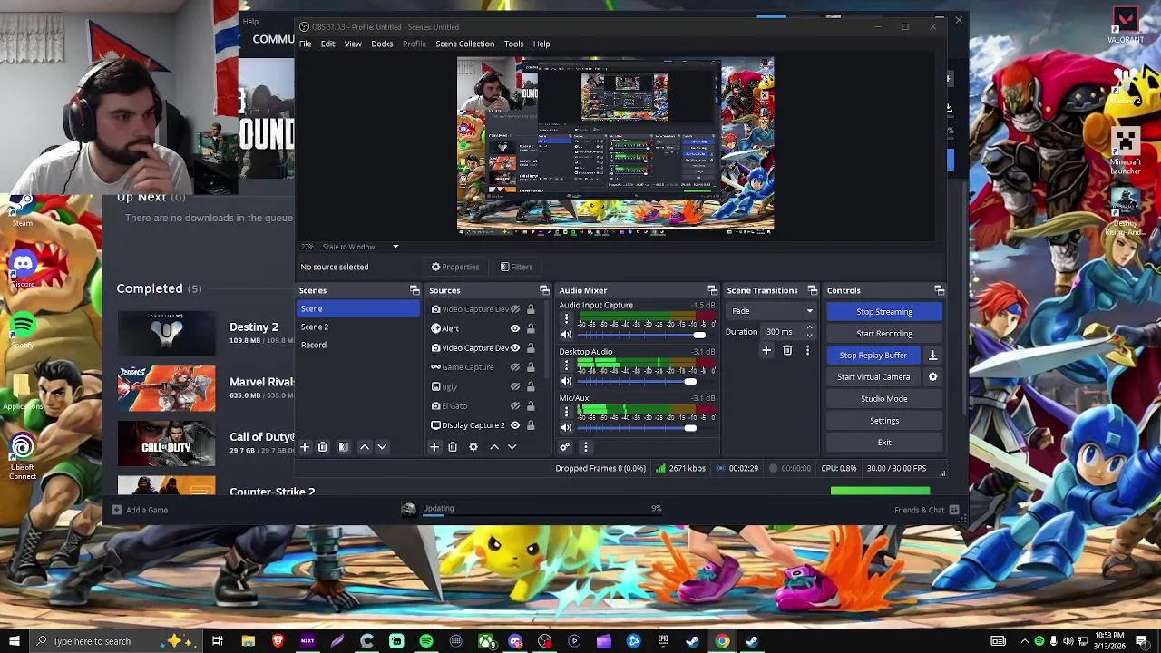
Task: Open the Tools menu in OBS
Action: click(513, 44)
